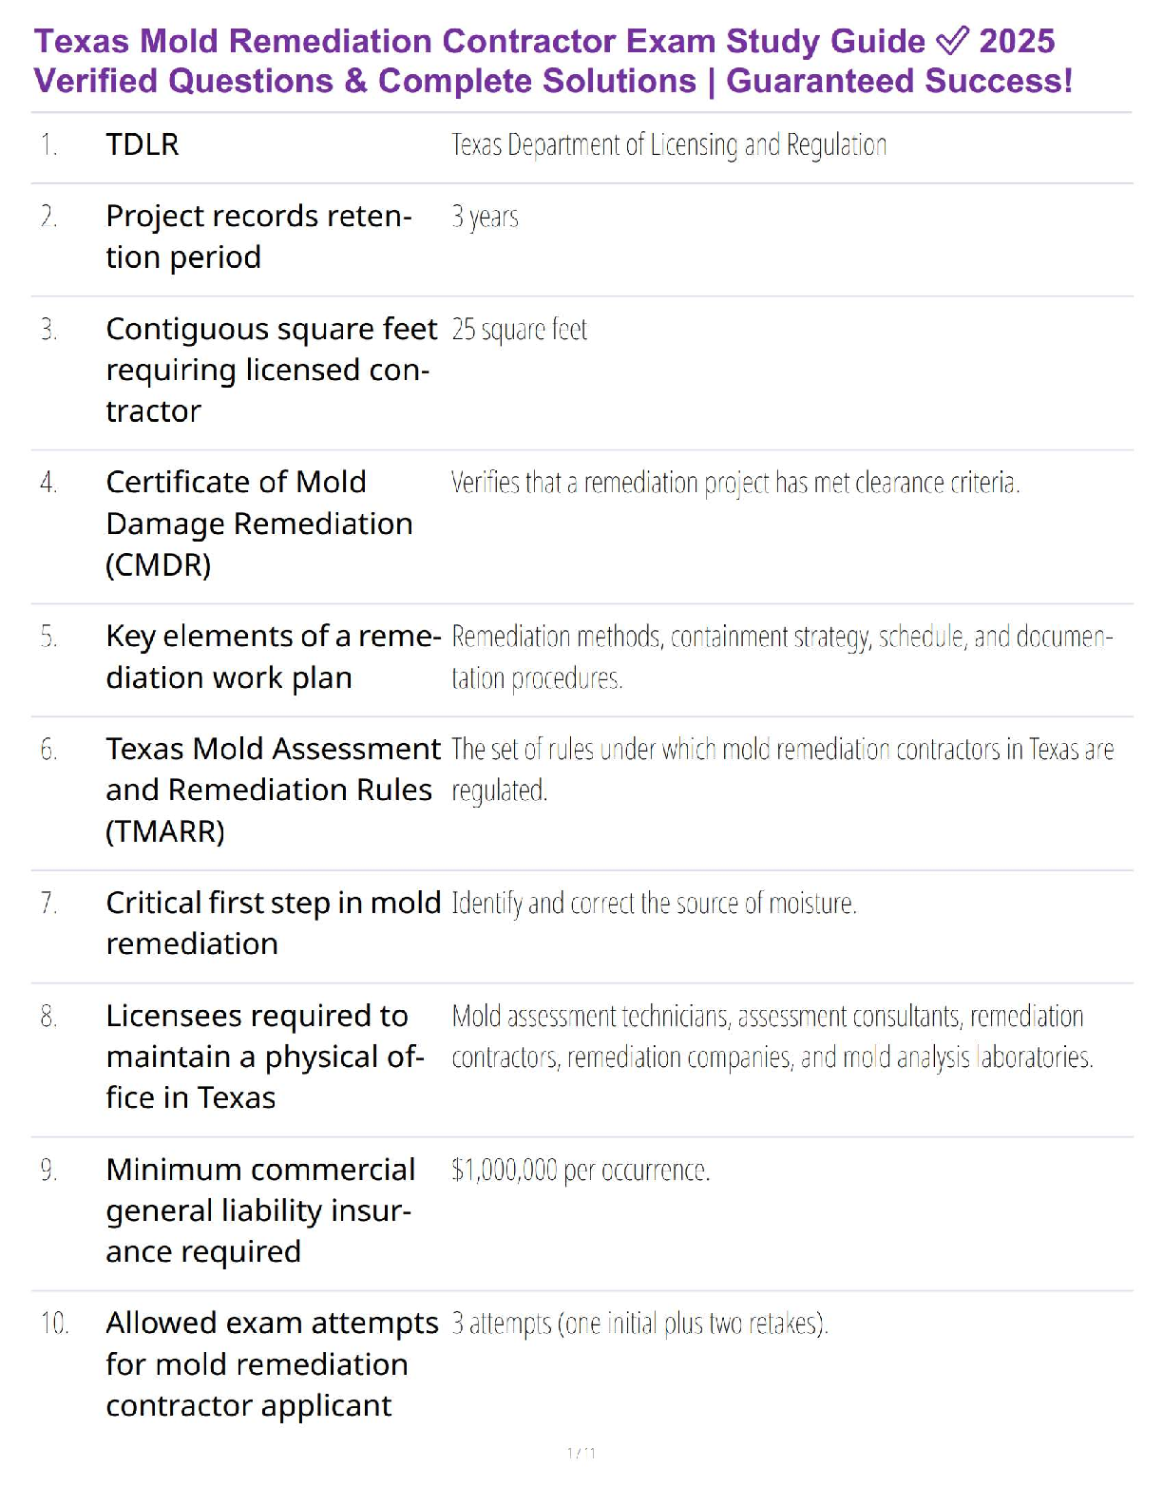Select the TMARR term entry

pos(274,790)
